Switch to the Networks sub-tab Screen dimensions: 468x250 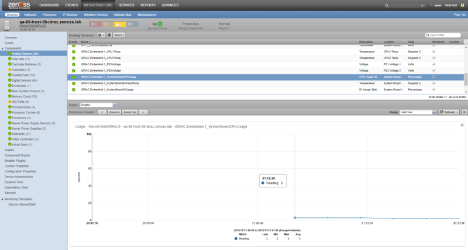point(30,15)
